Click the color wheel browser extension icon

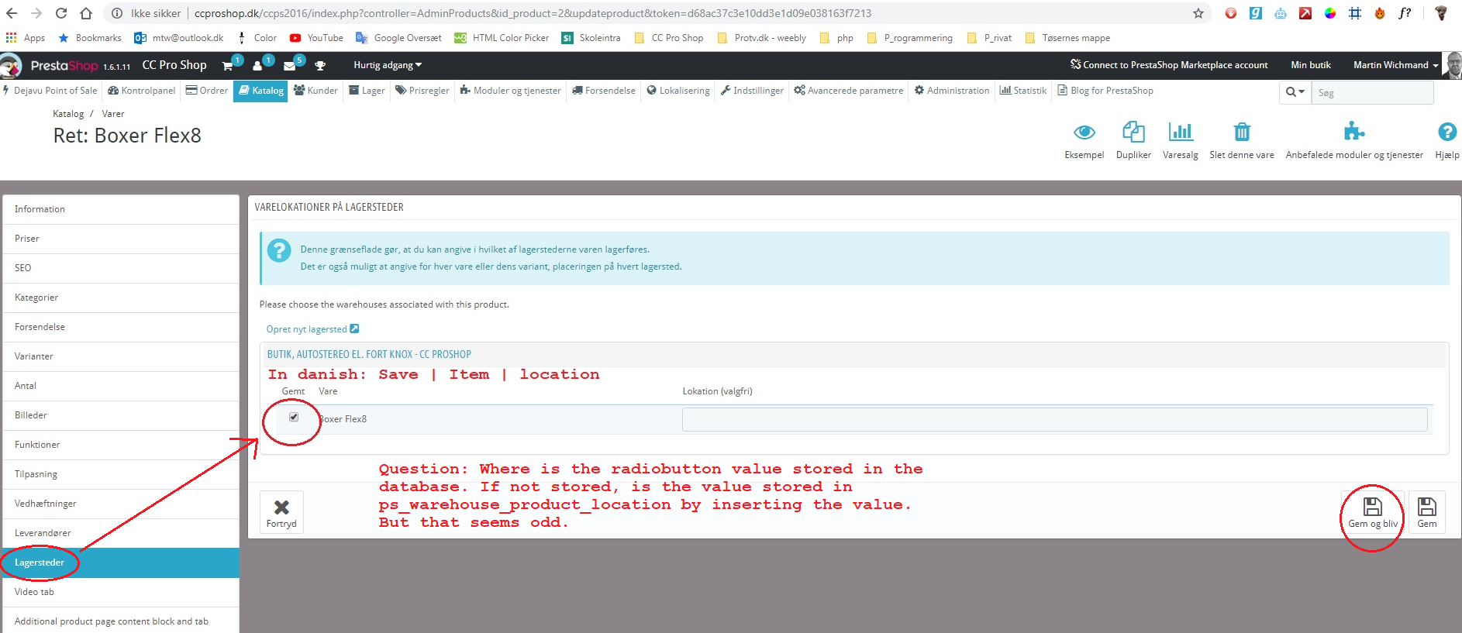point(1330,13)
